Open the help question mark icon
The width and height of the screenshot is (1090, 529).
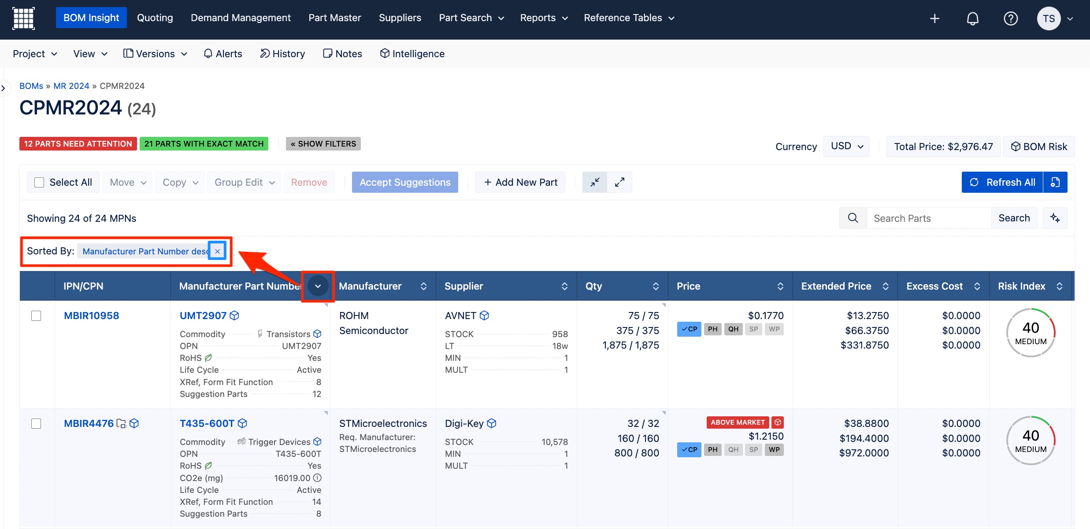1010,18
